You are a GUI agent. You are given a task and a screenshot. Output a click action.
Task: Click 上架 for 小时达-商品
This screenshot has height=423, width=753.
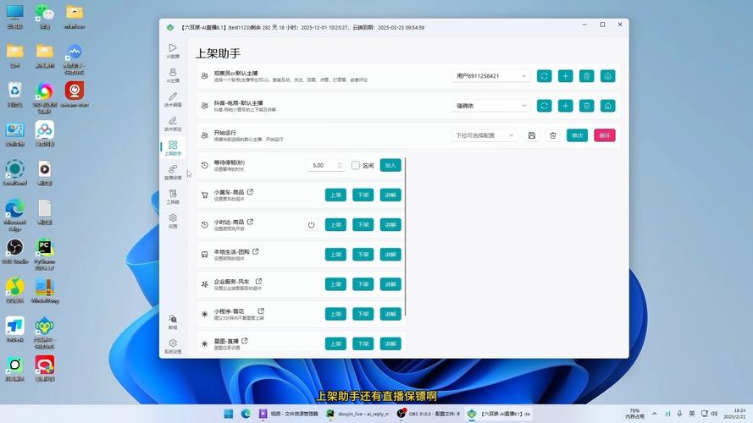point(335,224)
